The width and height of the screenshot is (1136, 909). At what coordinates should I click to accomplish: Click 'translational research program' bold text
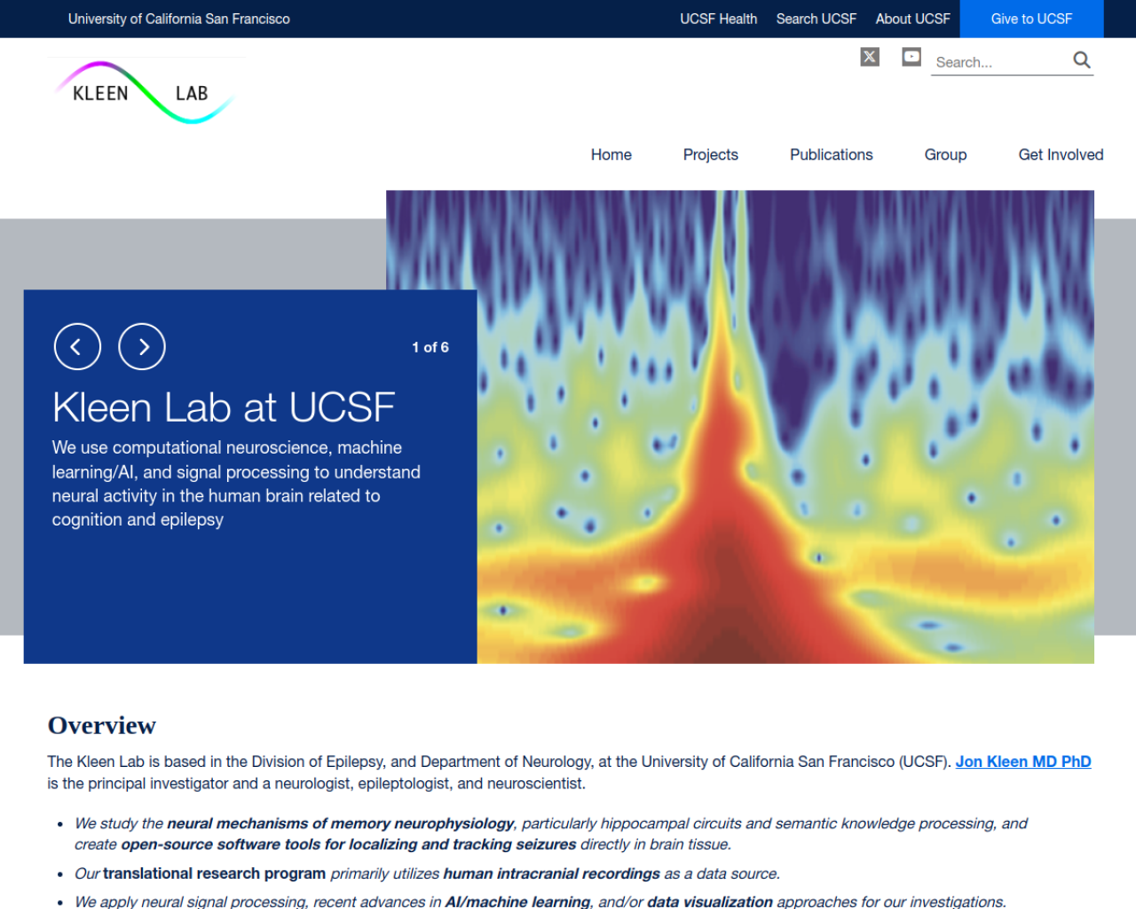pyautogui.click(x=214, y=873)
